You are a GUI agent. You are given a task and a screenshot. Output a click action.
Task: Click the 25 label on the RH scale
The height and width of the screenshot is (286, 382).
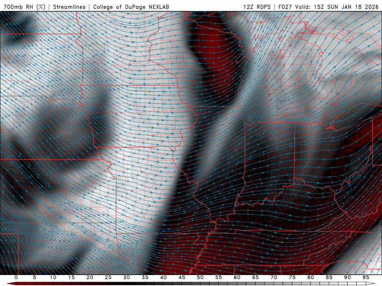point(108,277)
